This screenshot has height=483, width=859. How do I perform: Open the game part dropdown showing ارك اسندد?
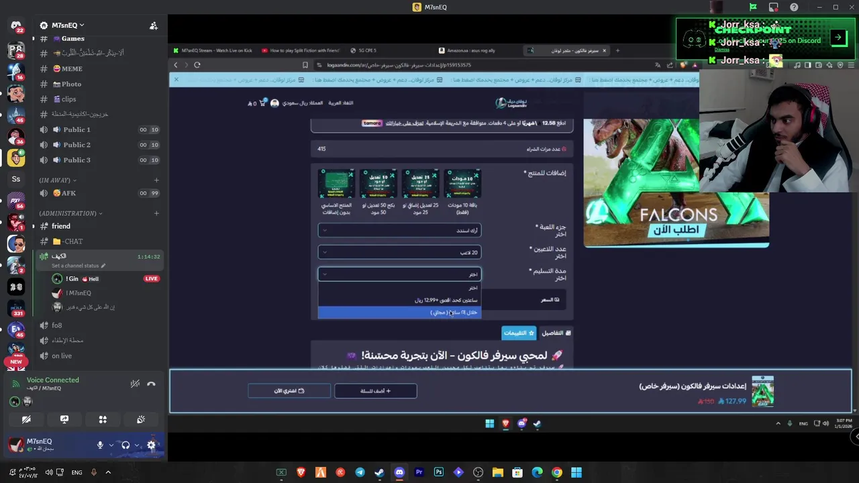pos(399,230)
